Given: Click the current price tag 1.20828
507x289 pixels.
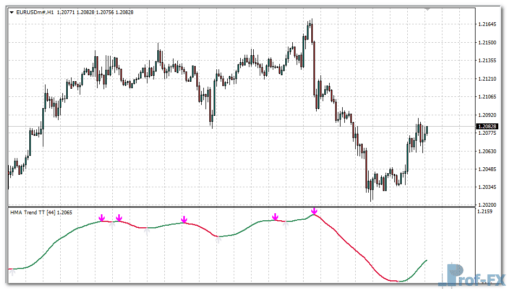Looking at the screenshot, I should click(487, 126).
